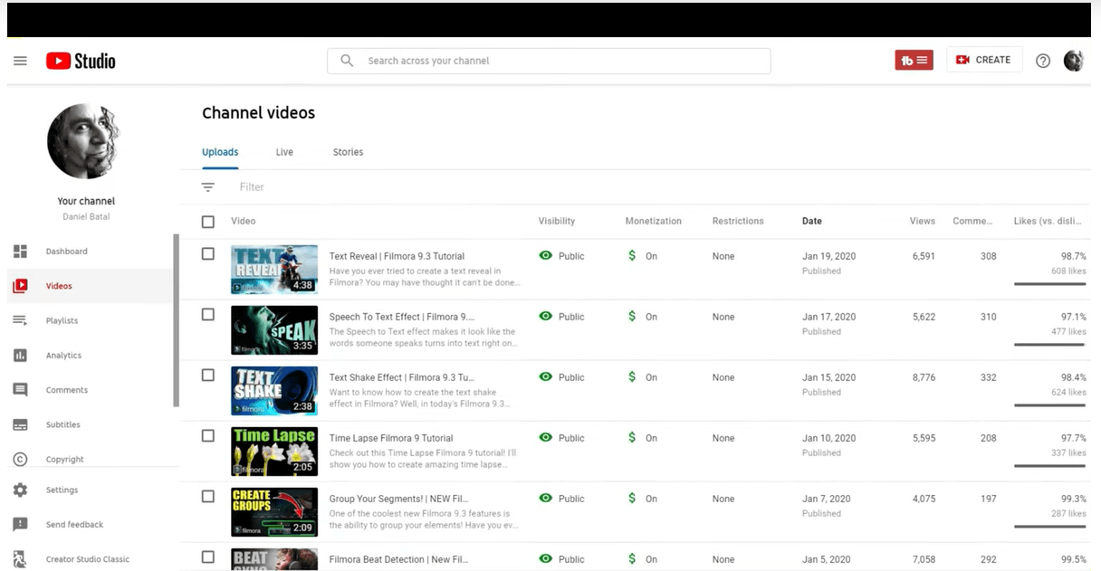
Task: Click the Jan 10, 2020 date cell
Action: click(x=828, y=438)
